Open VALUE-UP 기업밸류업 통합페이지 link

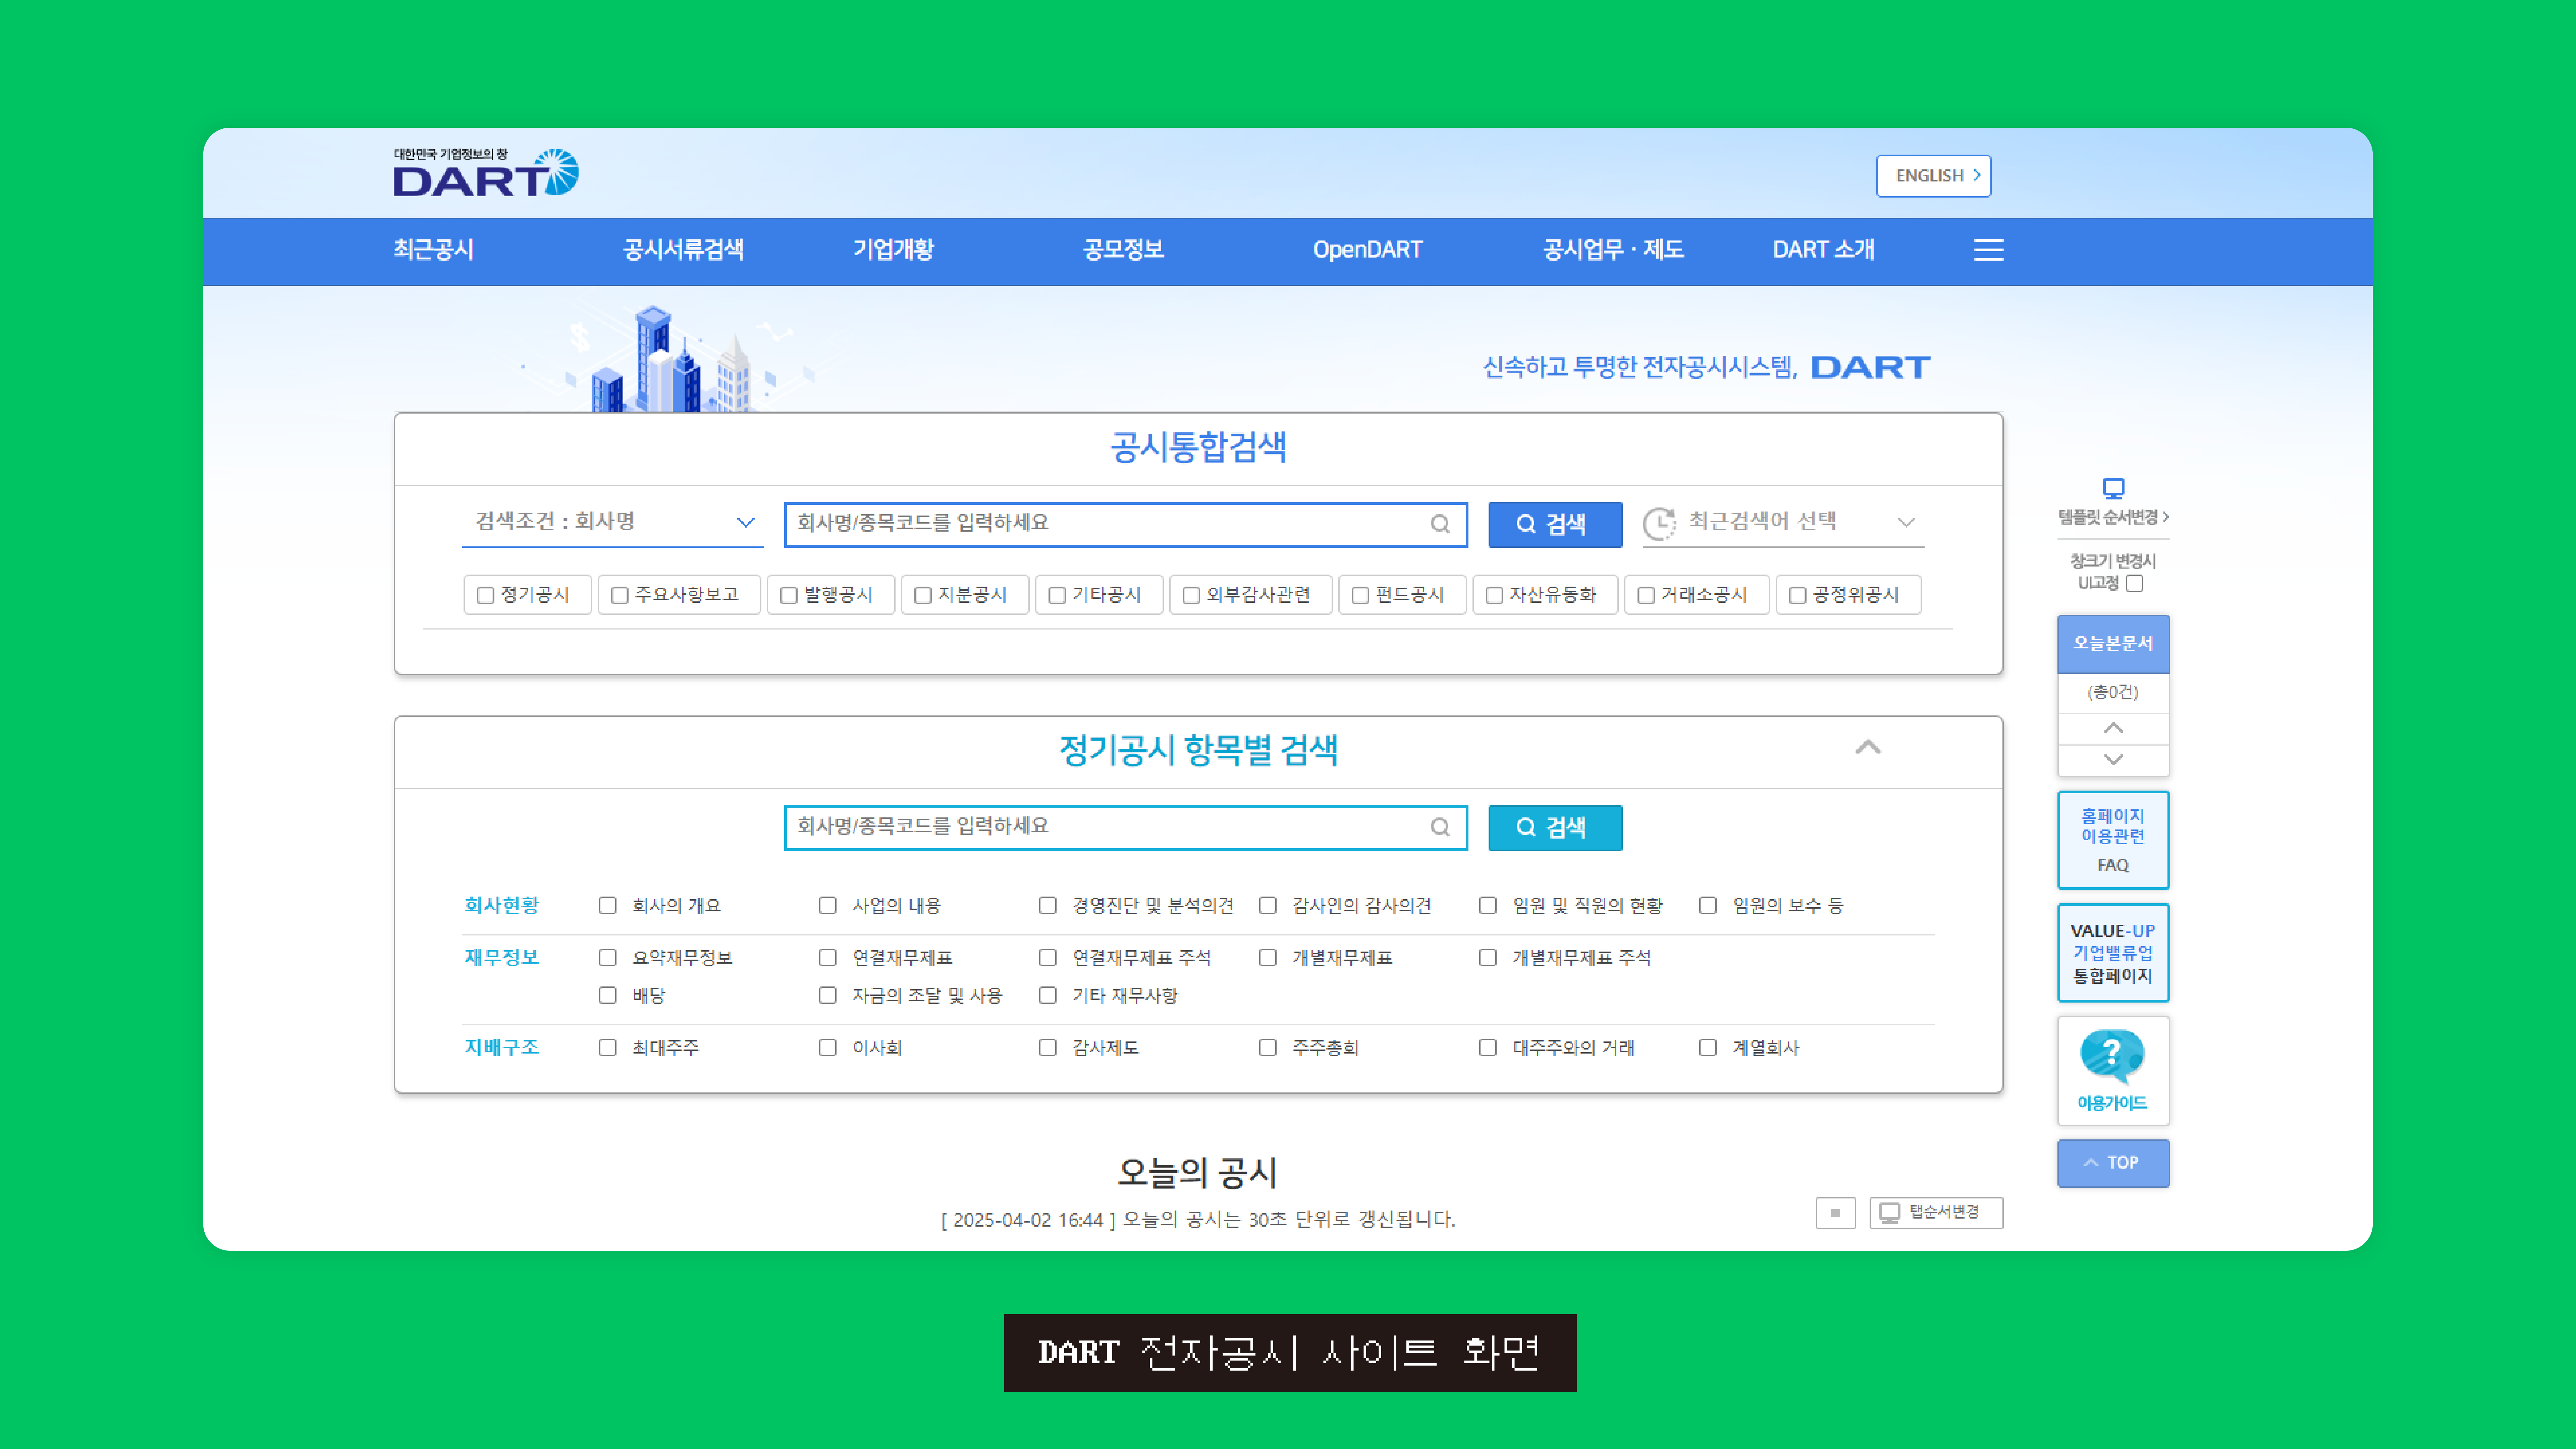tap(2113, 953)
